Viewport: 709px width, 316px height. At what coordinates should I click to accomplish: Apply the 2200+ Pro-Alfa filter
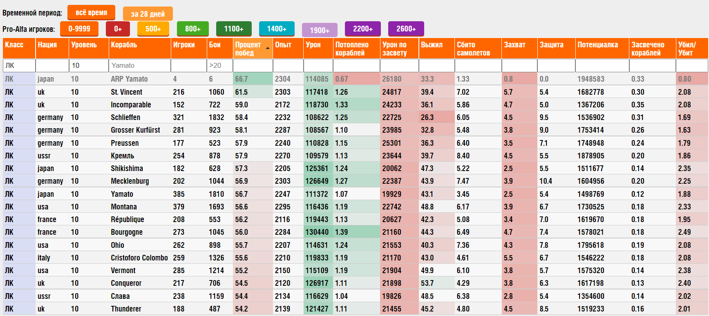(362, 29)
